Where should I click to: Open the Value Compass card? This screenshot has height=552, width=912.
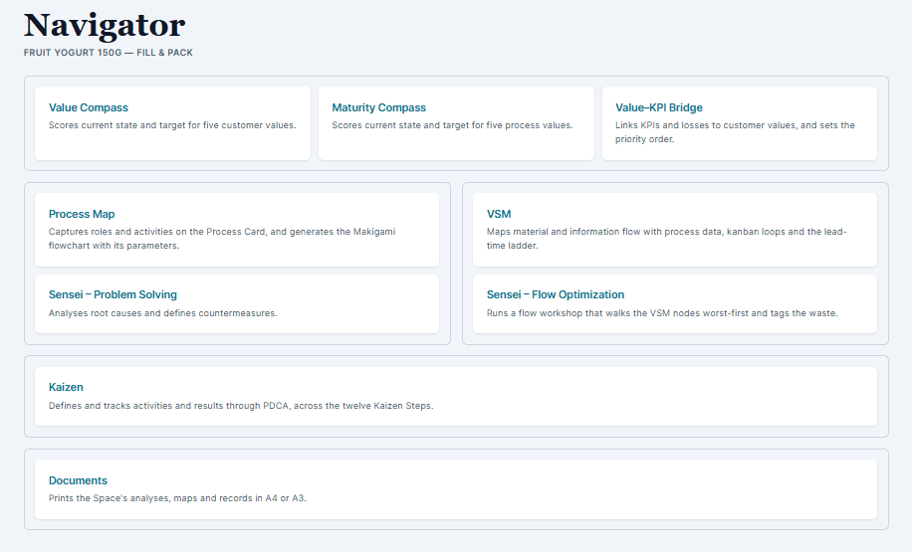click(x=173, y=123)
